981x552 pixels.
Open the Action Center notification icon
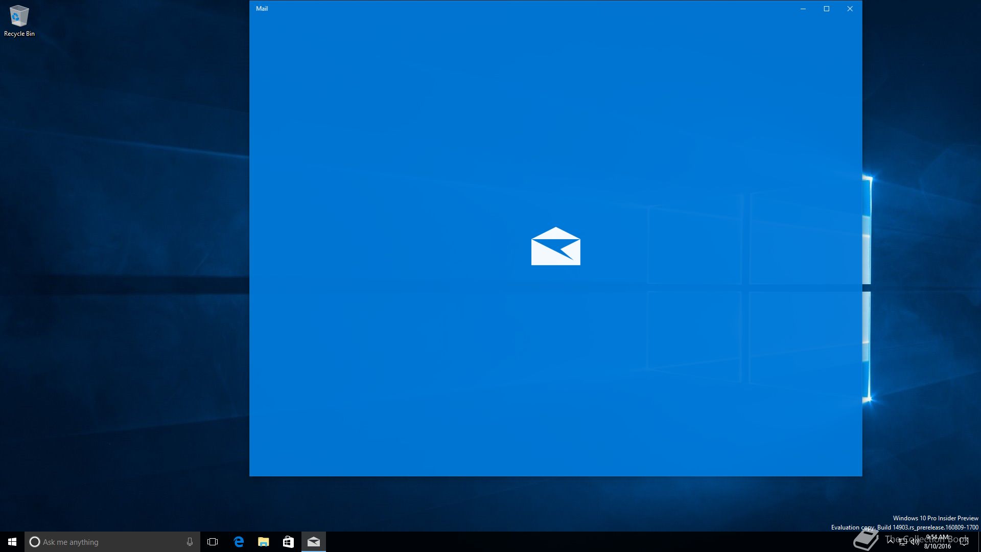coord(964,542)
